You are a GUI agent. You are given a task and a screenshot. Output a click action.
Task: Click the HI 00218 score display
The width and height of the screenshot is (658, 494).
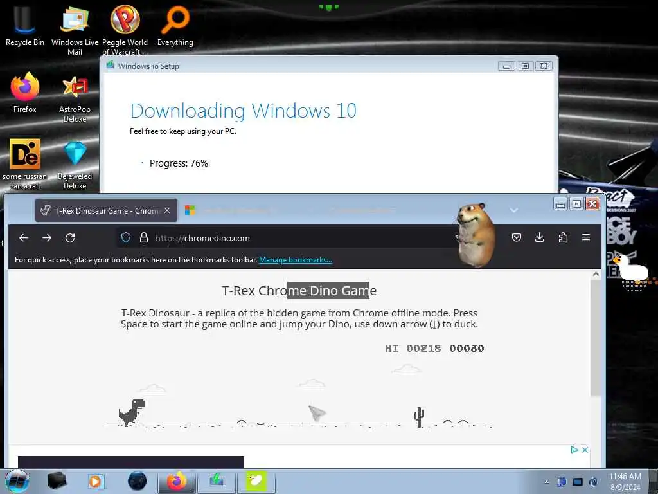pyautogui.click(x=413, y=348)
